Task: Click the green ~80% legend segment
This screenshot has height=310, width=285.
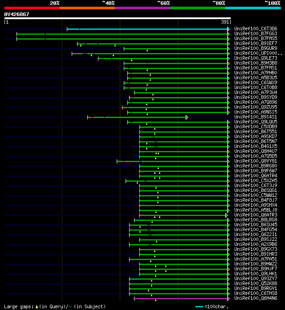Action: [198, 8]
